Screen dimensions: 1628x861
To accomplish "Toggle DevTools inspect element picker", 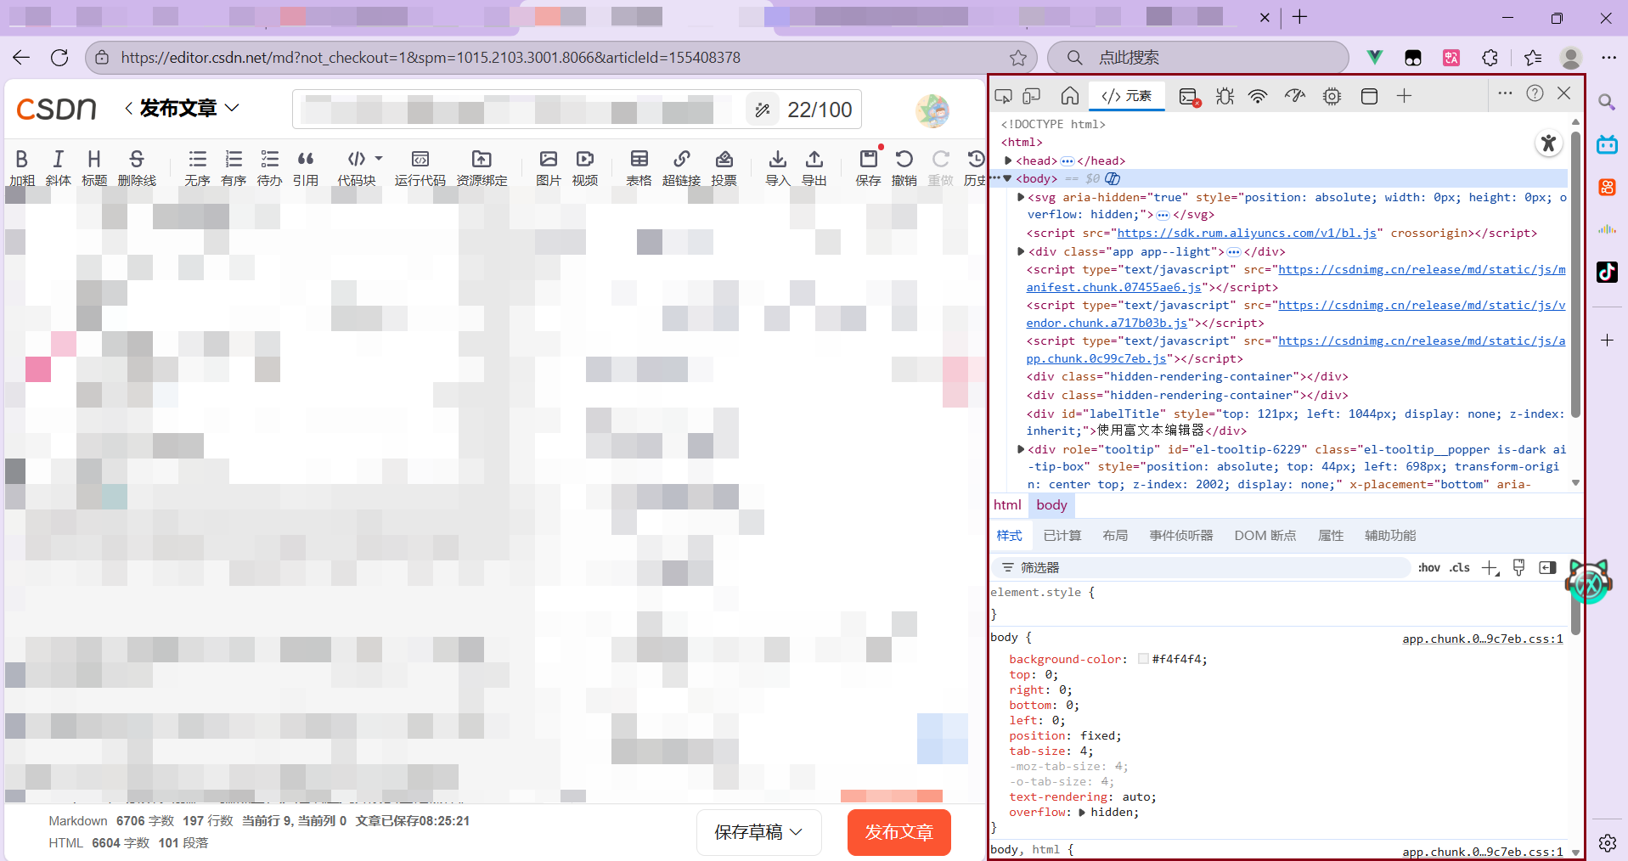I will pyautogui.click(x=1004, y=96).
